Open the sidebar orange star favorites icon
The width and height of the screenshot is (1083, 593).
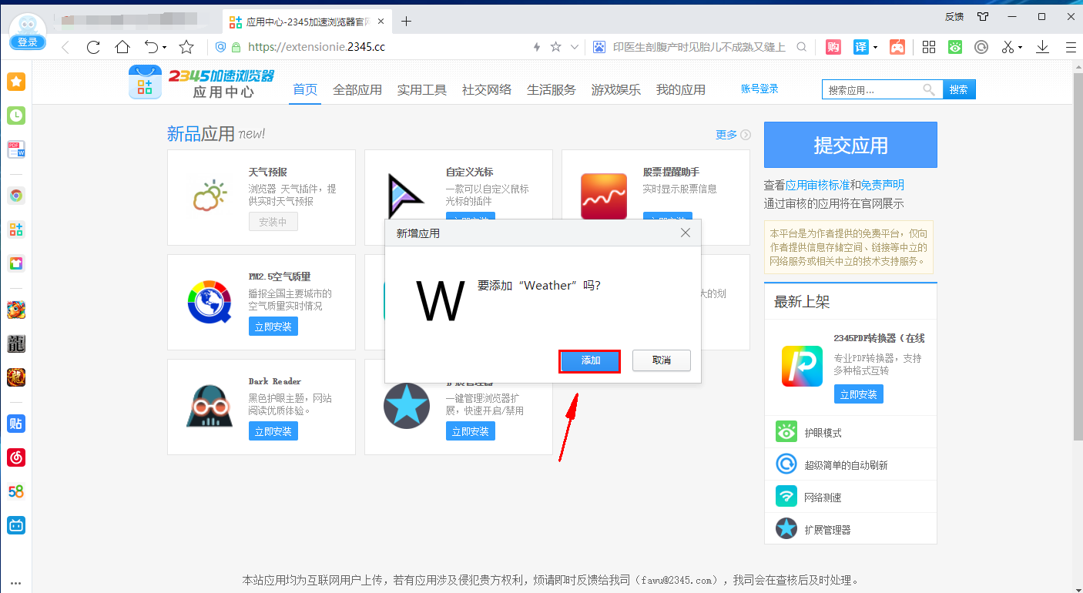16,81
